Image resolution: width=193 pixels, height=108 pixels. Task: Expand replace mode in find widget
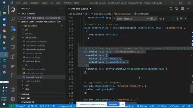(x=114, y=19)
